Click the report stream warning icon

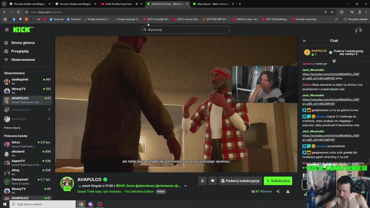tap(288, 191)
